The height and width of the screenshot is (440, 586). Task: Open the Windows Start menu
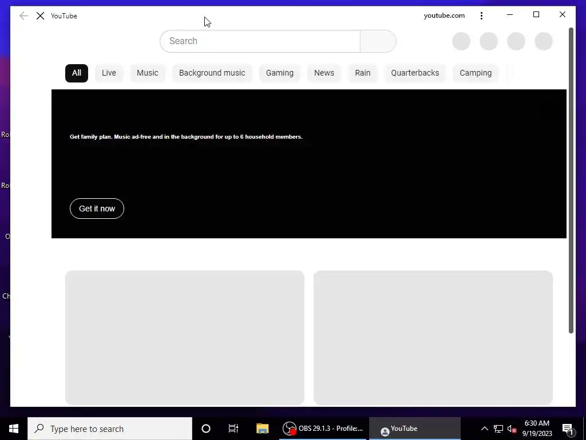click(14, 429)
